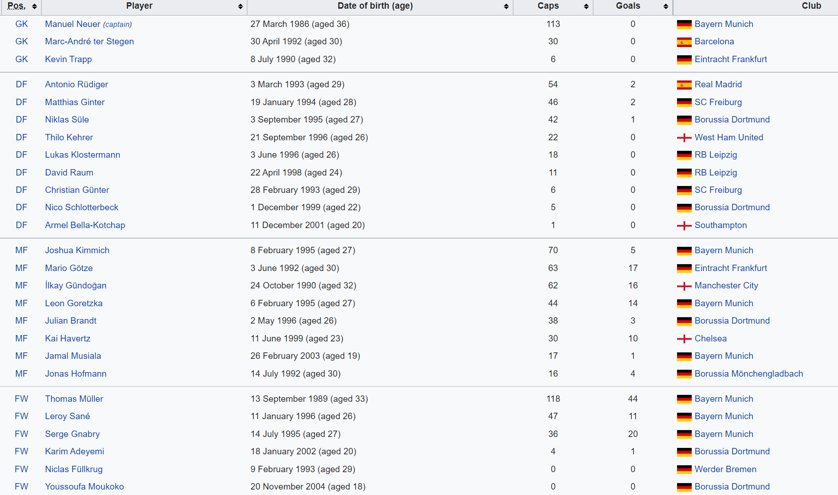Image resolution: width=838 pixels, height=495 pixels.
Task: Click England flag beside Chelsea
Action: click(x=684, y=339)
